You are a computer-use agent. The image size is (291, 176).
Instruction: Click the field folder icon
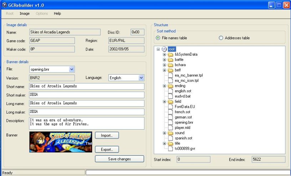[x=170, y=101]
